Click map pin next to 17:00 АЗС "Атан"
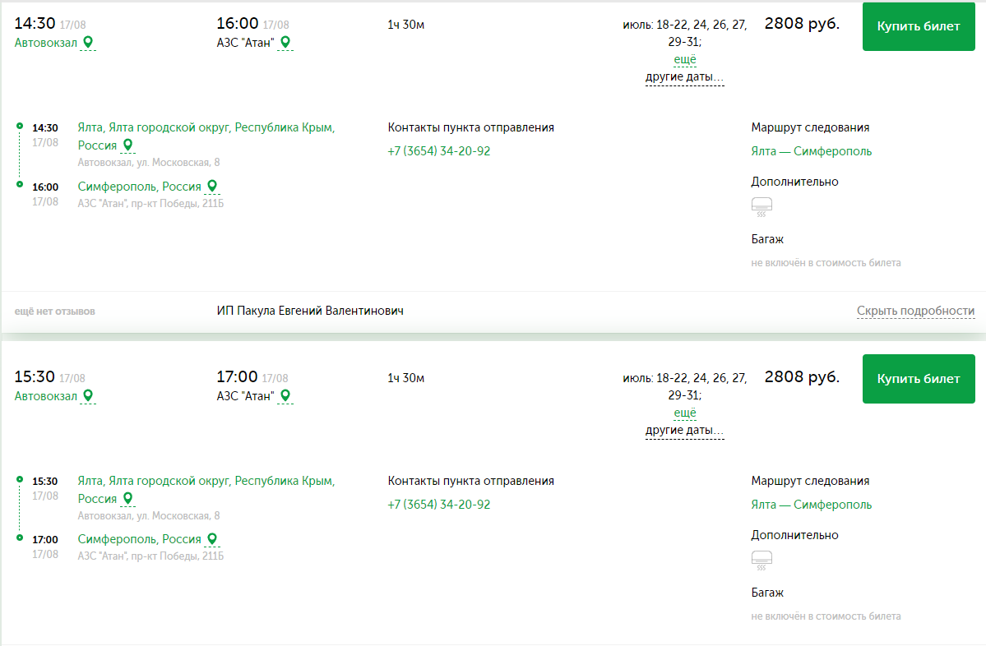This screenshot has height=646, width=986. [x=285, y=395]
